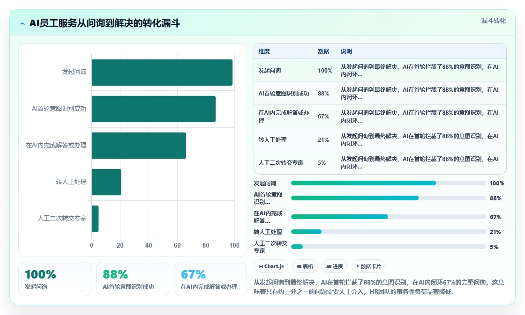Click the 21% value in the table
Image resolution: width=525 pixels, height=315 pixels.
click(x=323, y=140)
